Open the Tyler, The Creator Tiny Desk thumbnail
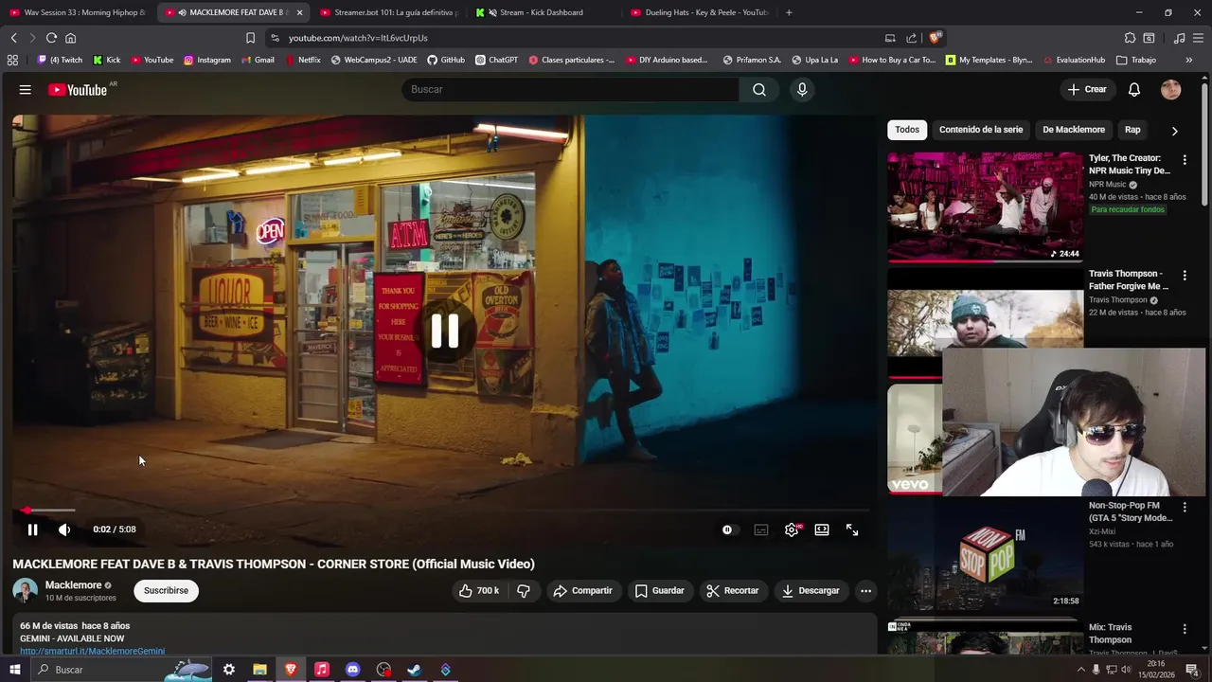The width and height of the screenshot is (1212, 682). click(x=985, y=206)
